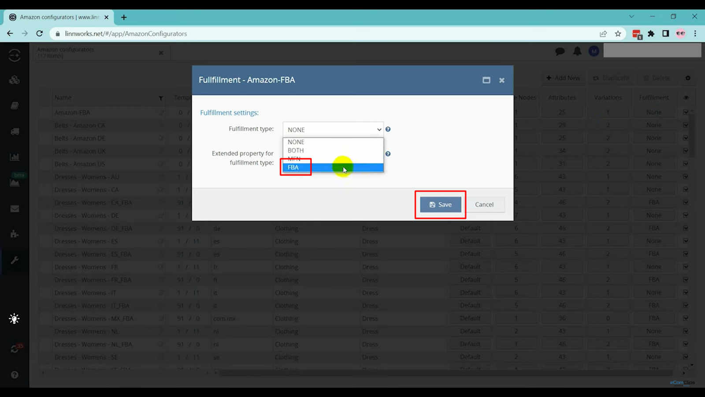The height and width of the screenshot is (397, 705).
Task: Choose NONE option in fulfillment type list
Action: pyautogui.click(x=333, y=142)
